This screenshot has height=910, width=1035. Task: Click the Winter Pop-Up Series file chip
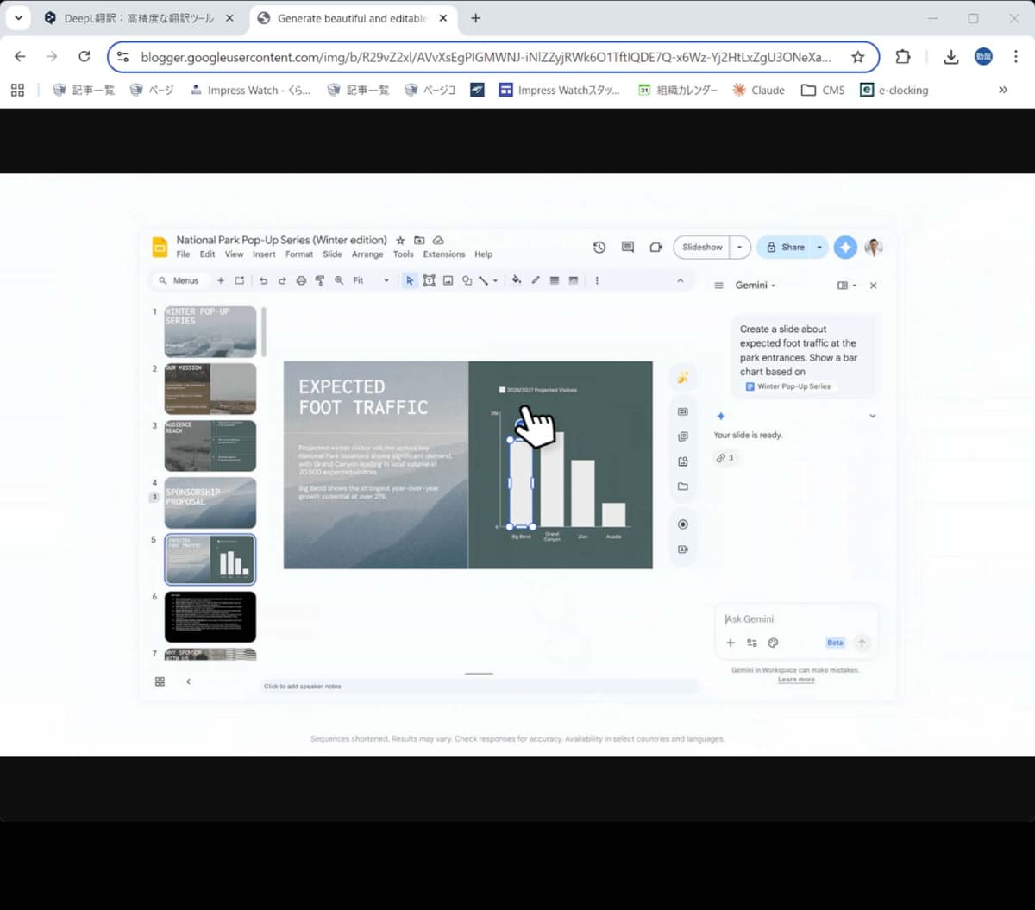[x=787, y=386]
